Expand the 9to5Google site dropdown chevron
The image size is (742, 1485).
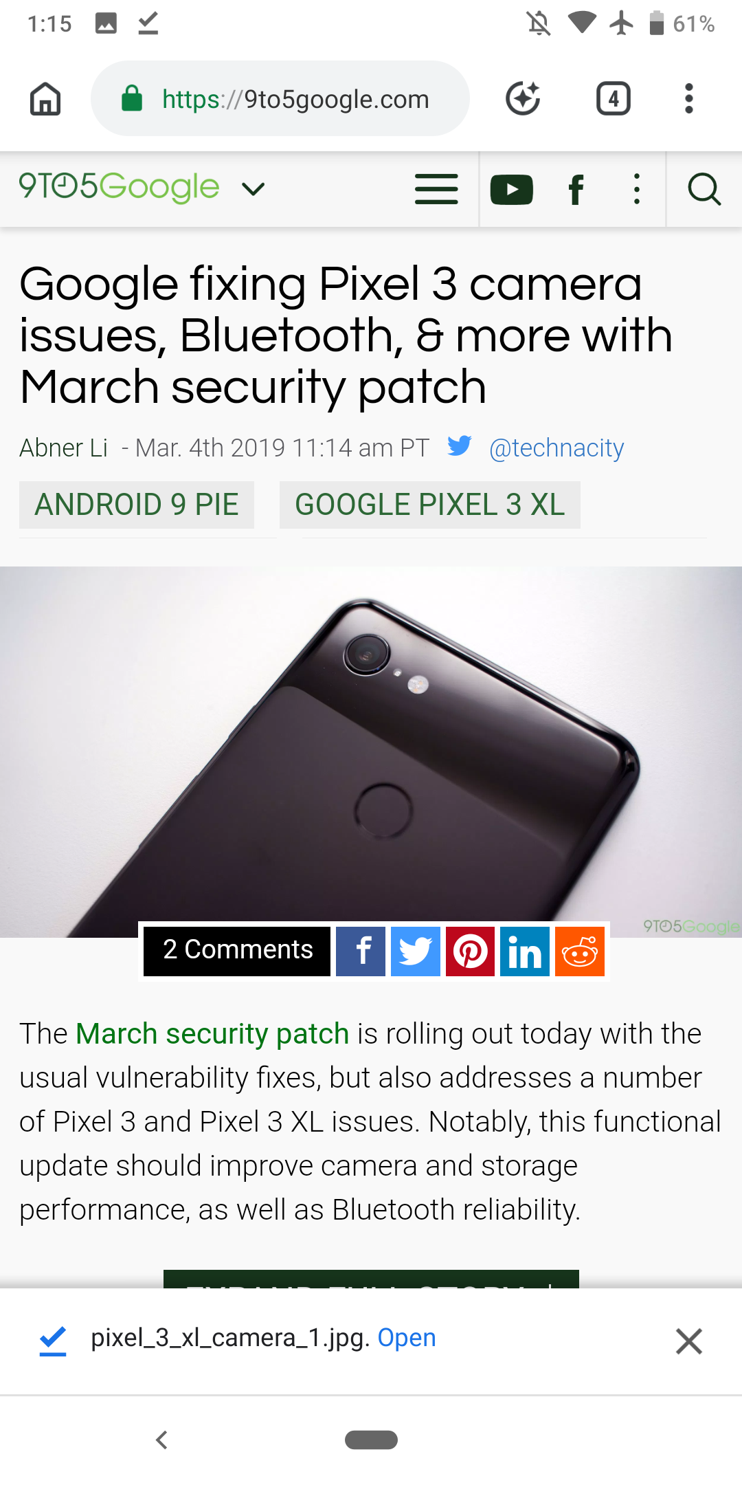point(254,189)
